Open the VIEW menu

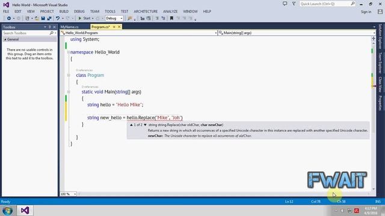(x=31, y=11)
